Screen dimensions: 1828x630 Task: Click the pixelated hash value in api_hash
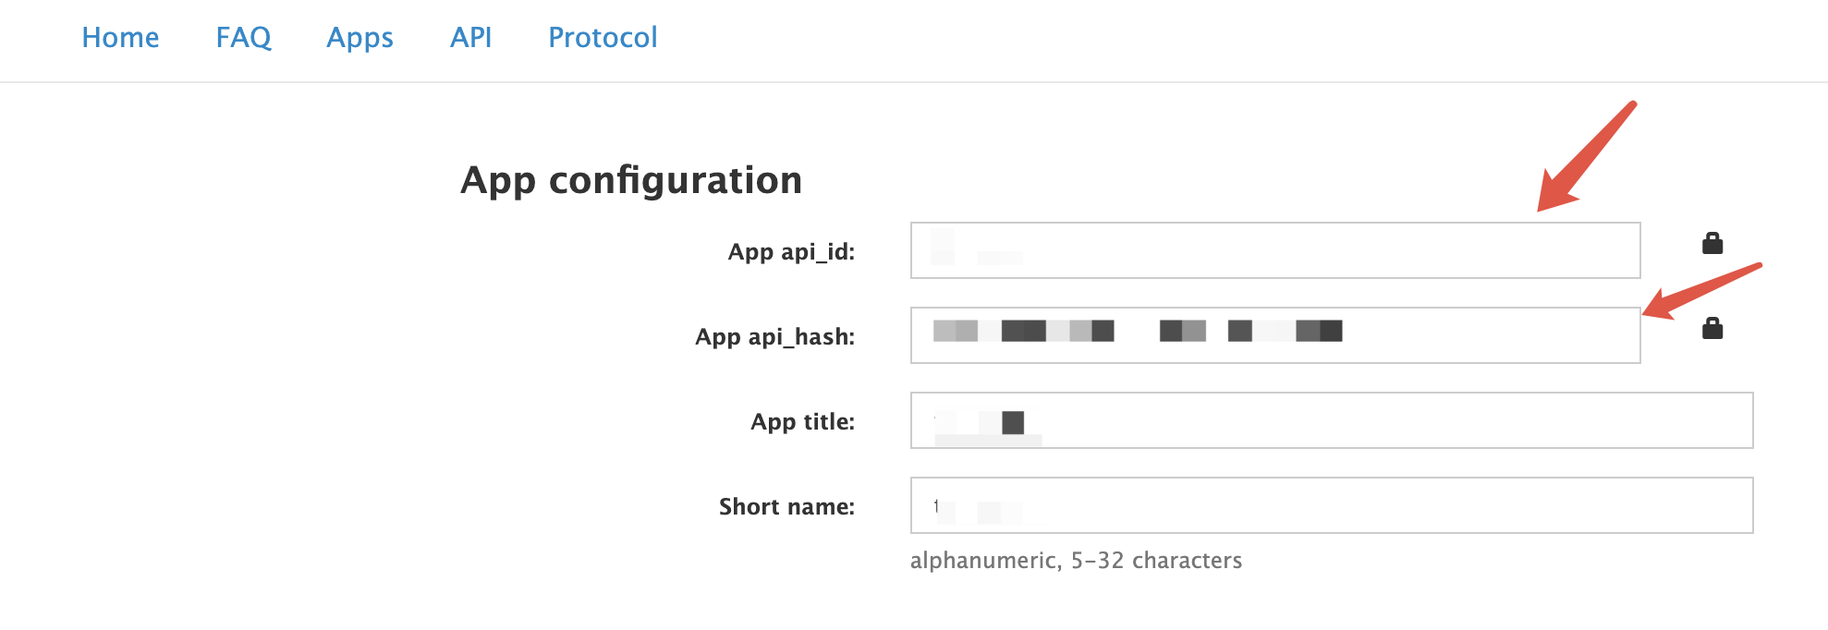tap(1138, 331)
